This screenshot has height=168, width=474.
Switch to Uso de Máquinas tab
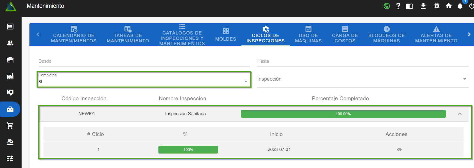click(308, 35)
